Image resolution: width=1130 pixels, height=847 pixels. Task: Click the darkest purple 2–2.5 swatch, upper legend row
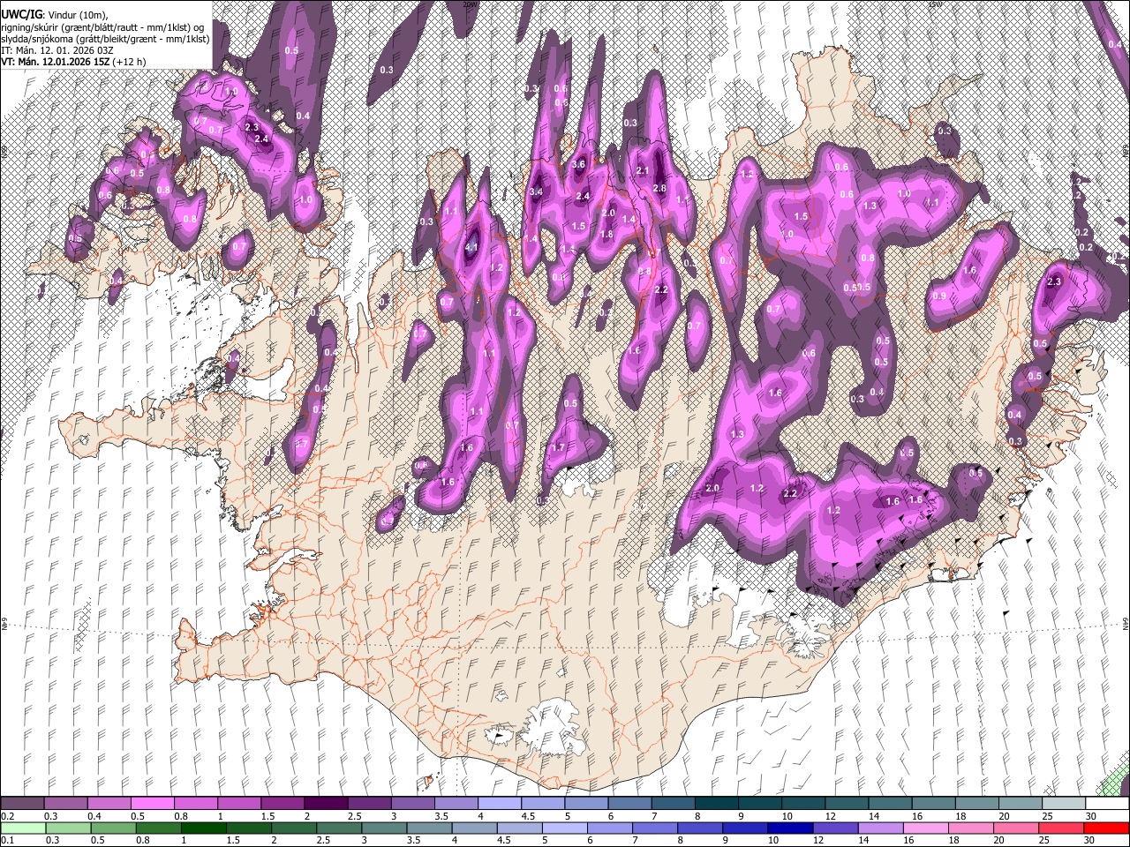[x=325, y=804]
